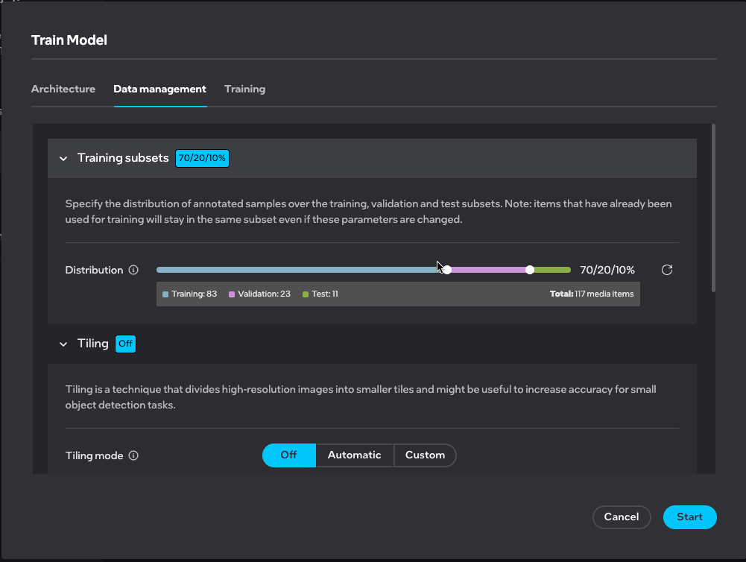Click the green Test legend square

[306, 294]
